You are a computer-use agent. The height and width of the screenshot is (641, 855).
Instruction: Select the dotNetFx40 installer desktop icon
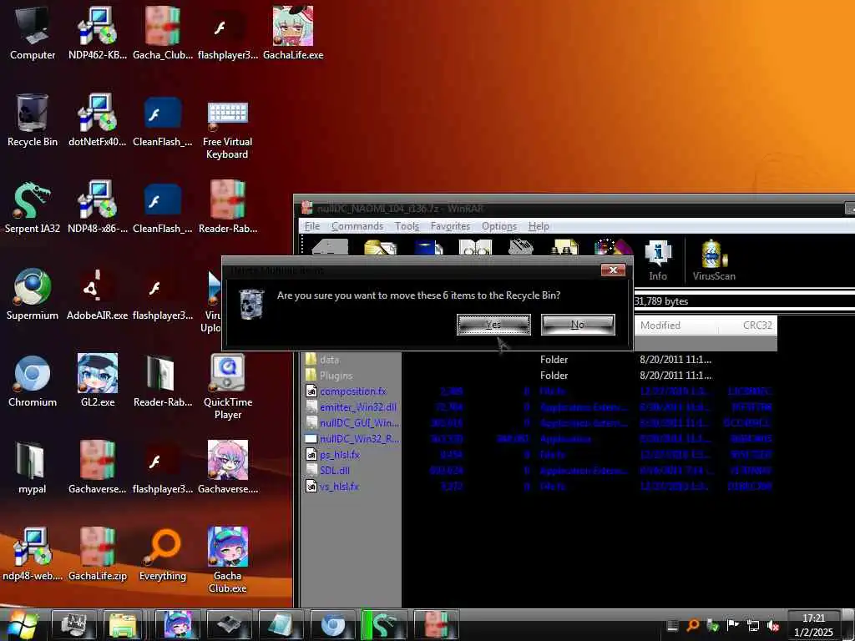(98, 120)
